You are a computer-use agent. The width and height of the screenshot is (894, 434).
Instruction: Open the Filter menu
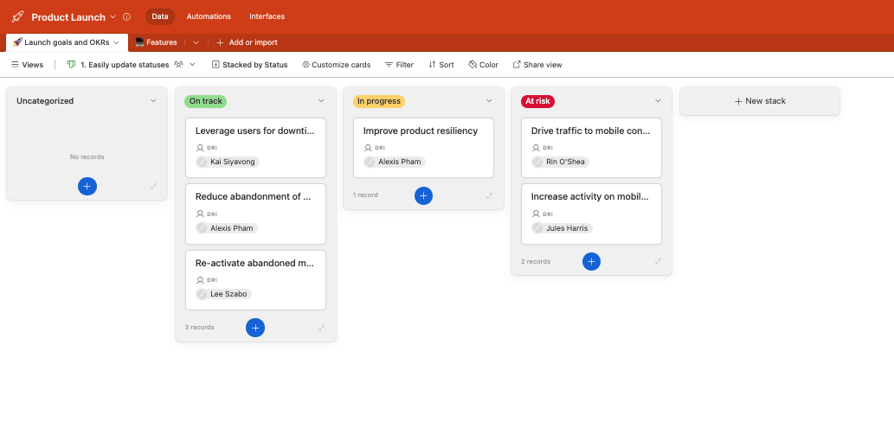pyautogui.click(x=399, y=64)
